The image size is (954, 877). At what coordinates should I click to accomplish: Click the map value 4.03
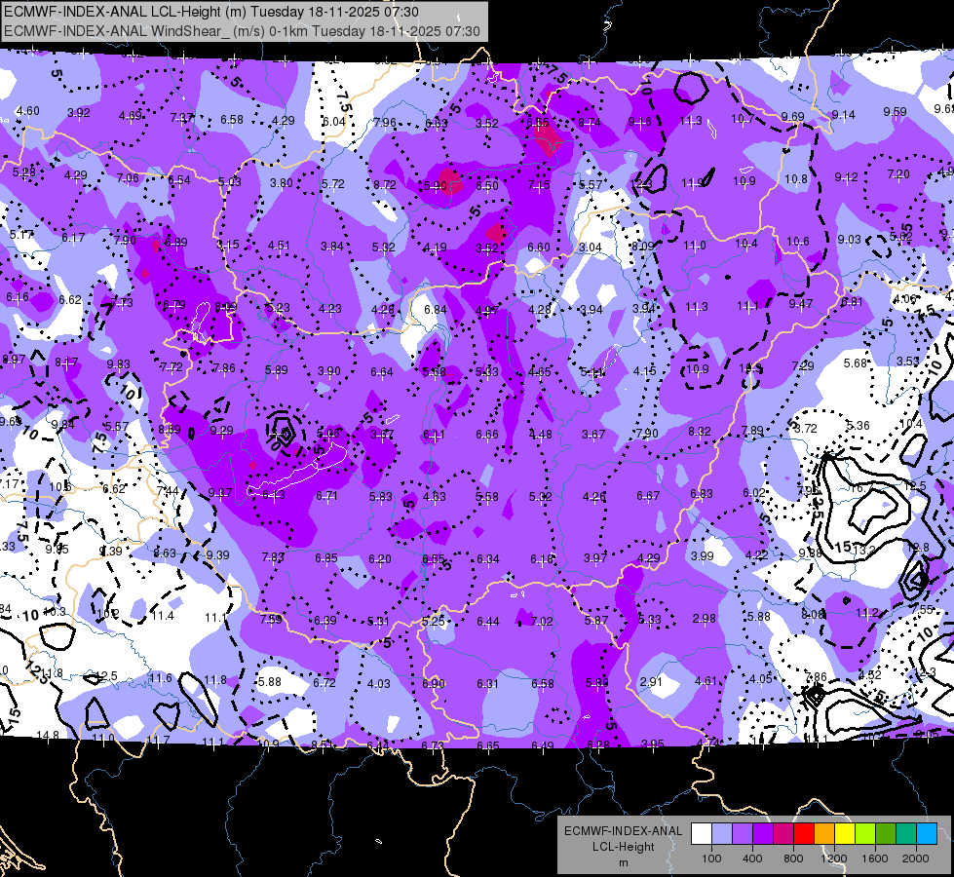tap(378, 683)
